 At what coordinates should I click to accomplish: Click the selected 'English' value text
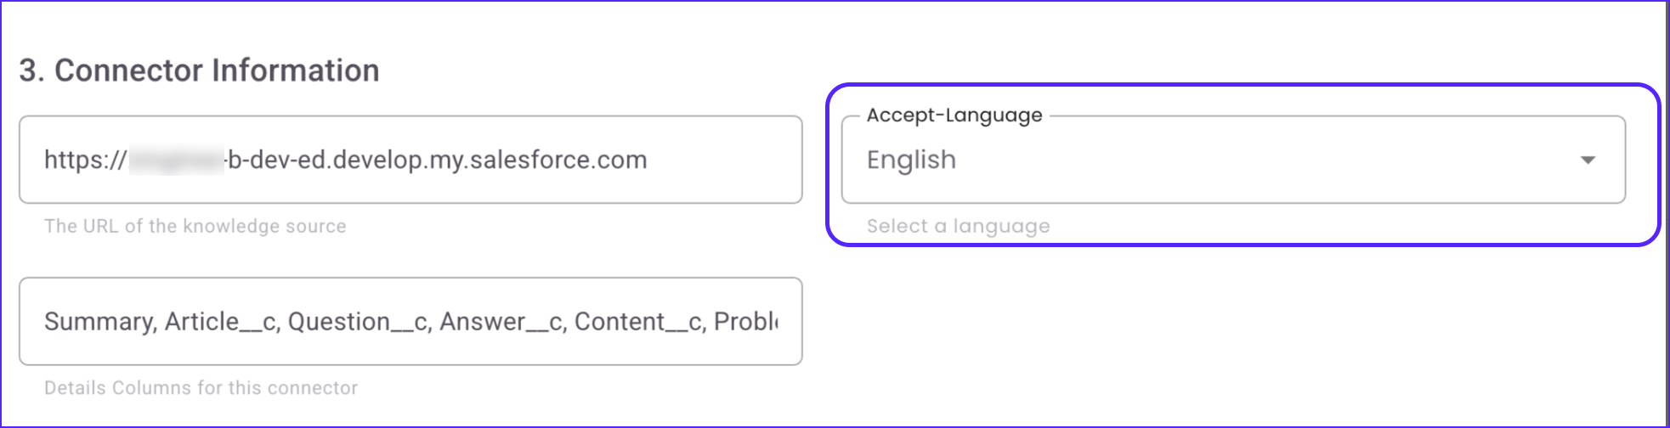point(911,160)
